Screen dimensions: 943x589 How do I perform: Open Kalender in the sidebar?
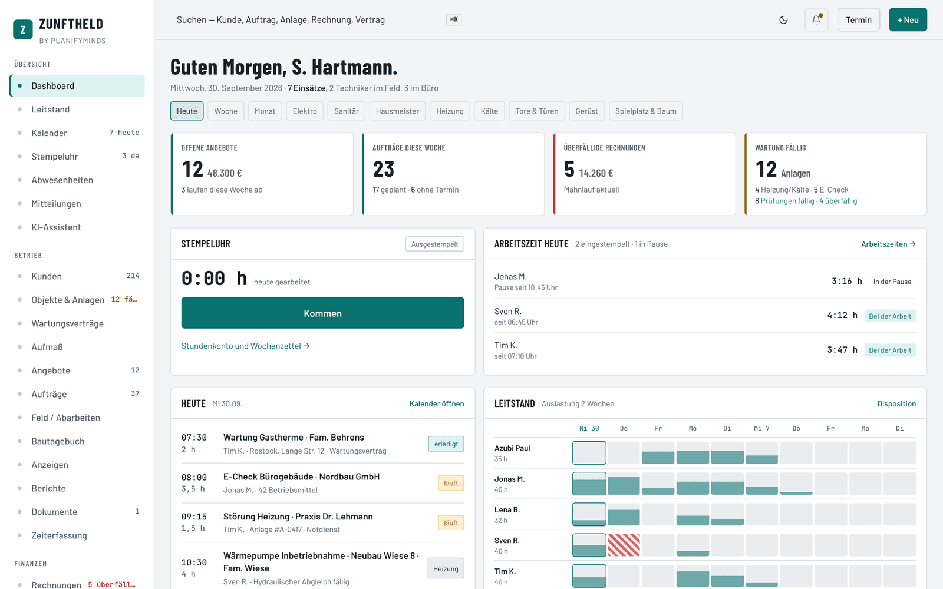[x=77, y=133]
